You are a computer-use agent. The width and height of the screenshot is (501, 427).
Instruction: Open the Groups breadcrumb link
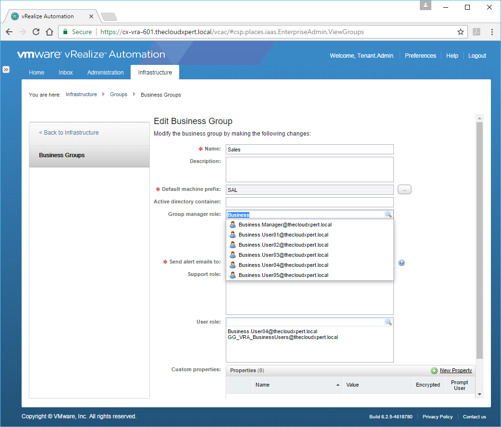pos(119,95)
